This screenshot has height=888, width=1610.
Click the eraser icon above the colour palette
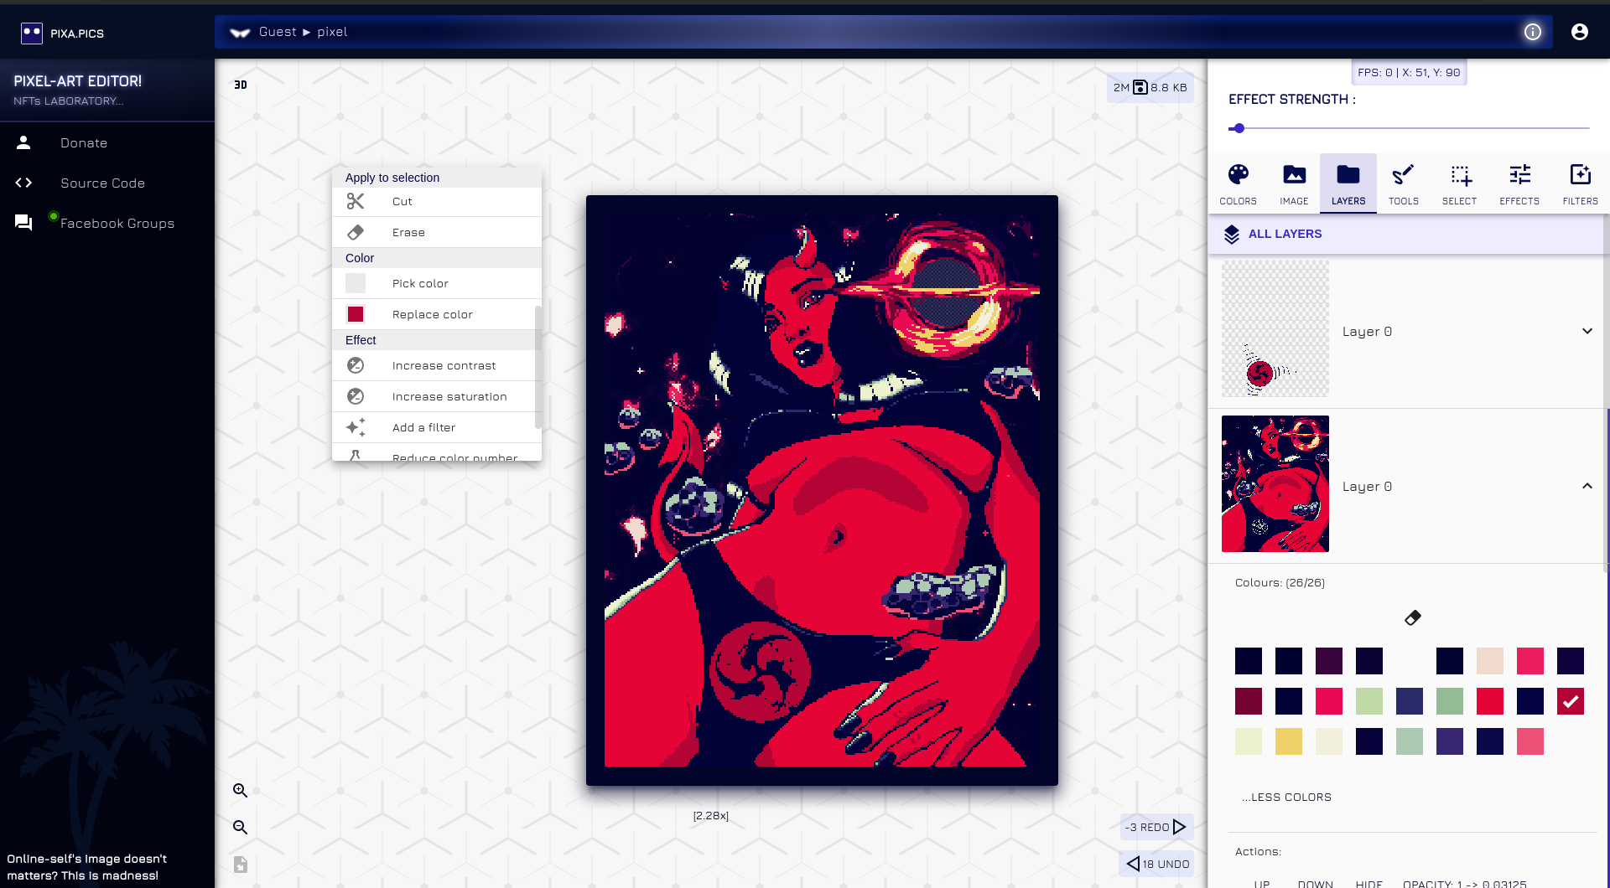point(1412,617)
